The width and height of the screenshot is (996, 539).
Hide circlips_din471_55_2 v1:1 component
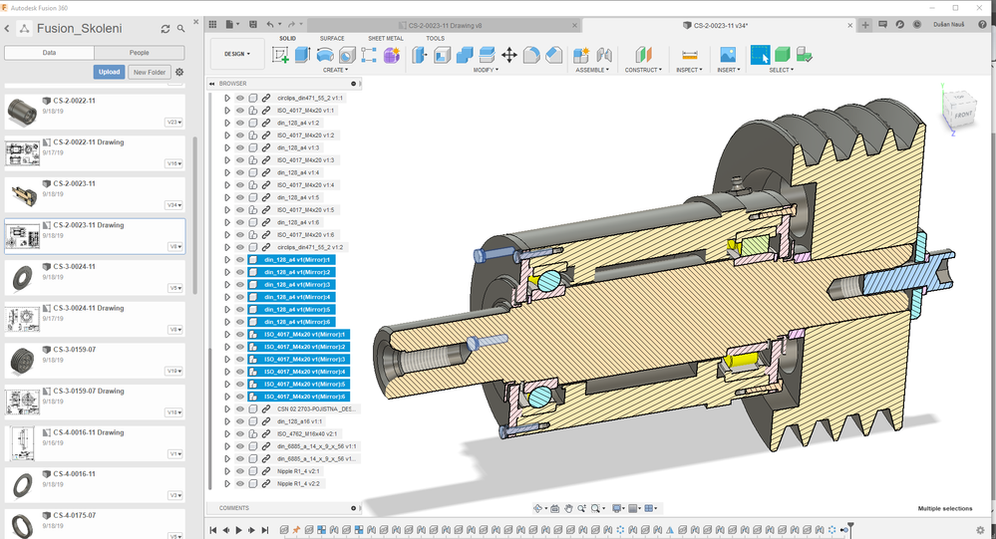point(240,98)
